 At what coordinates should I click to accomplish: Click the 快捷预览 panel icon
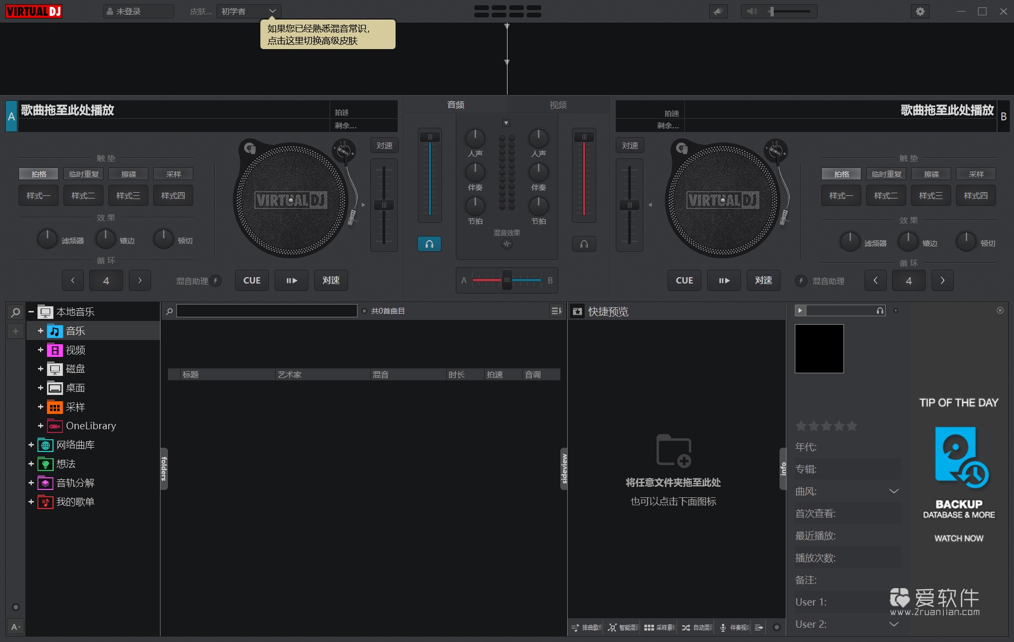[577, 311]
